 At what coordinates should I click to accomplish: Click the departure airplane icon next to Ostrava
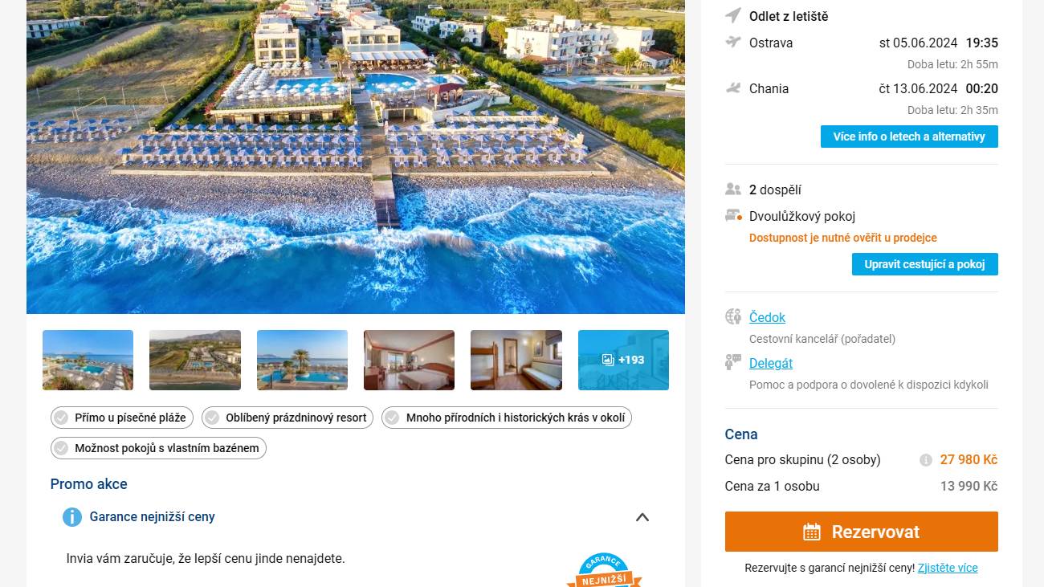pyautogui.click(x=732, y=42)
